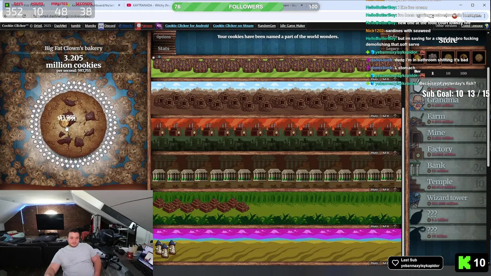Click the Factory building icon in store
The image size is (491, 276).
pyautogui.click(x=417, y=152)
